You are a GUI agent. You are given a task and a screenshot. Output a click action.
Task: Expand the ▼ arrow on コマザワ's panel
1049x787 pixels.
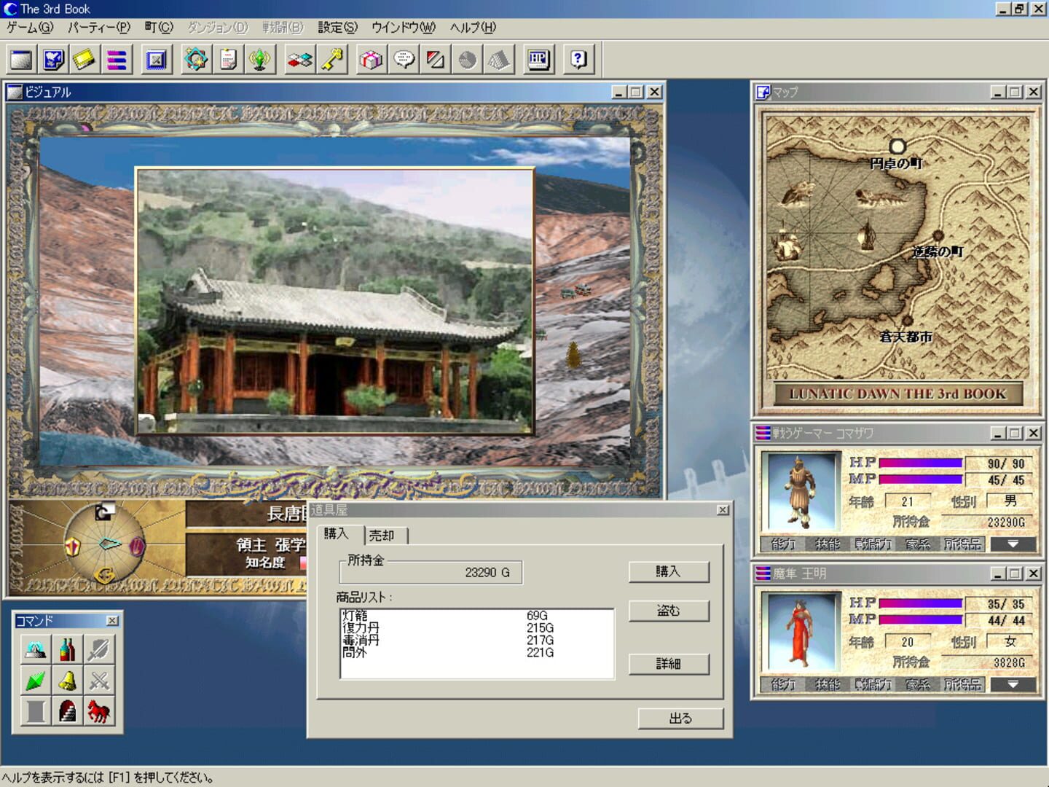point(1013,543)
